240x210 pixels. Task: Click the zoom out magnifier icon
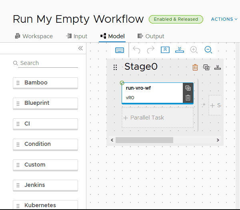point(208,50)
